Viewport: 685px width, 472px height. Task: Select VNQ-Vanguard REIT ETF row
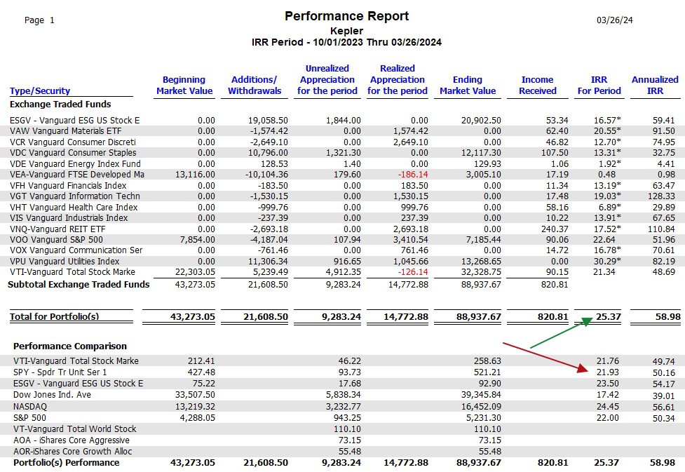click(x=342, y=229)
